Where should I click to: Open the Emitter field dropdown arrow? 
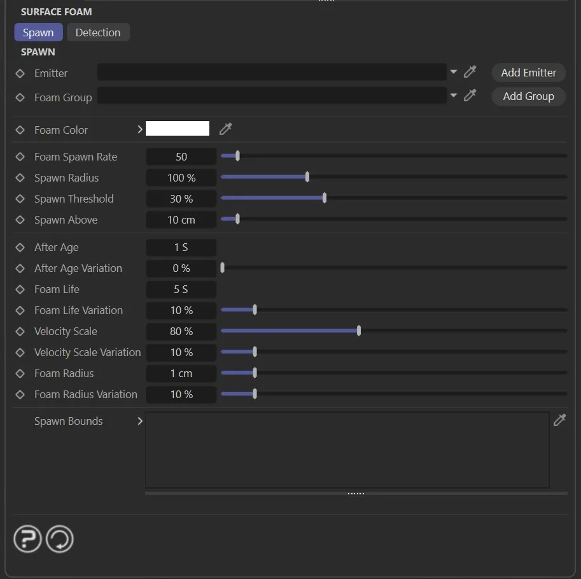click(454, 72)
